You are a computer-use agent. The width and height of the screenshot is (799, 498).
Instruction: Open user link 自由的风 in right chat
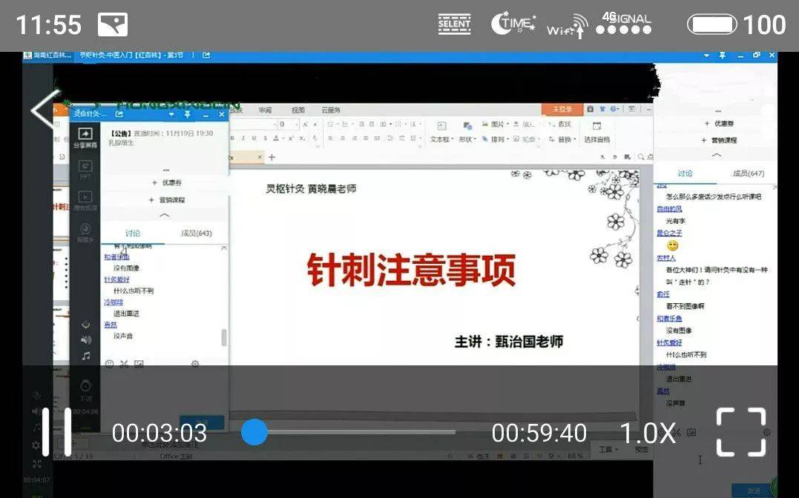pyautogui.click(x=669, y=209)
